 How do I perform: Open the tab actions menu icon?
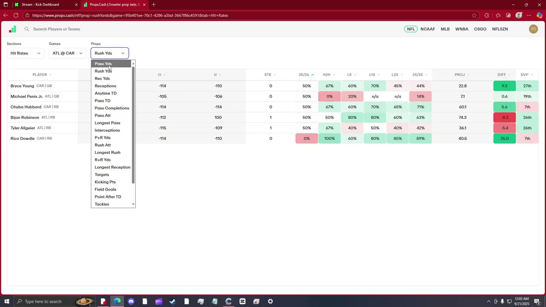[6, 5]
